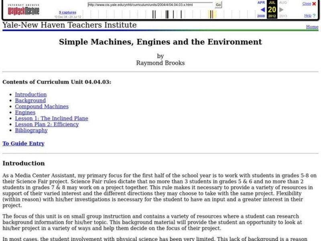Open the Bibliography section
This screenshot has height=241, width=321.
pos(30,130)
